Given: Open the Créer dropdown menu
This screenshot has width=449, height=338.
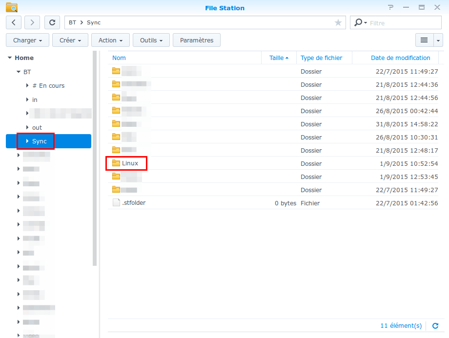Looking at the screenshot, I should (x=70, y=40).
